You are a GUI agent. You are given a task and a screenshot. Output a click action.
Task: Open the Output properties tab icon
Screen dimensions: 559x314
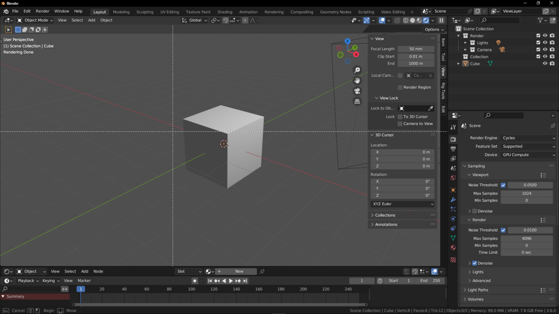[x=453, y=149]
